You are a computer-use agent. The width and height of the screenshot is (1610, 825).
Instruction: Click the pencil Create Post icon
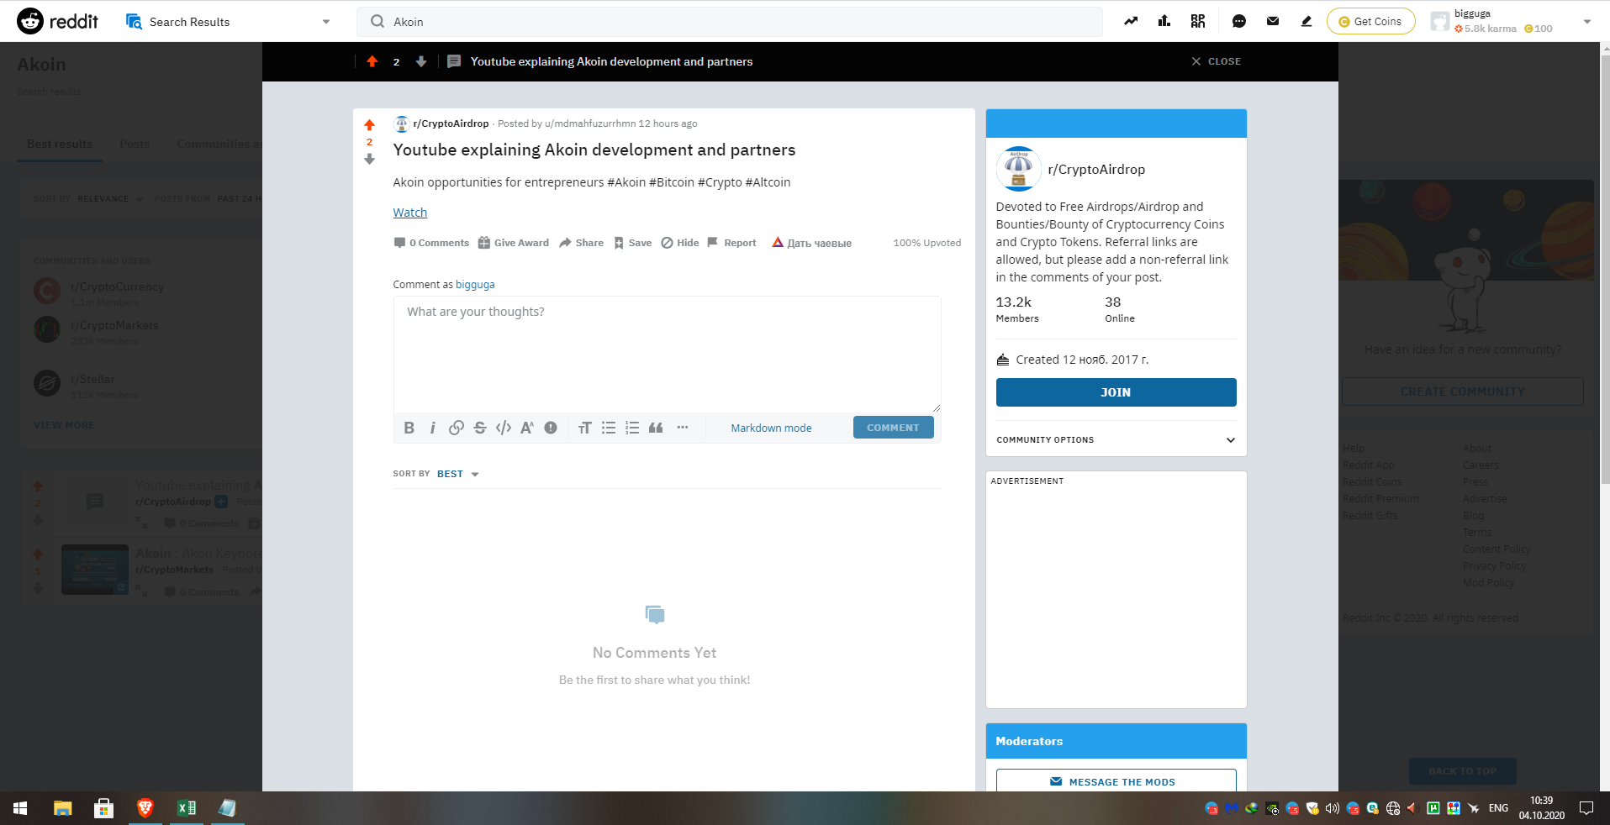tap(1306, 21)
